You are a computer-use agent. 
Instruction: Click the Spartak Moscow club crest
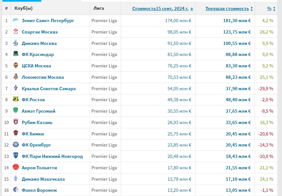click(16, 32)
